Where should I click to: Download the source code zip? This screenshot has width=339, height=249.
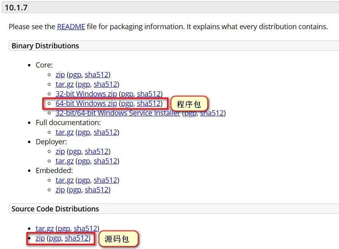[x=40, y=239]
